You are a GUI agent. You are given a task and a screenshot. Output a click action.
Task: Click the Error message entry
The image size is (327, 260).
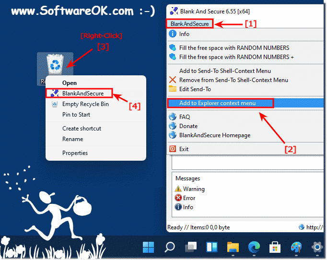pyautogui.click(x=189, y=198)
